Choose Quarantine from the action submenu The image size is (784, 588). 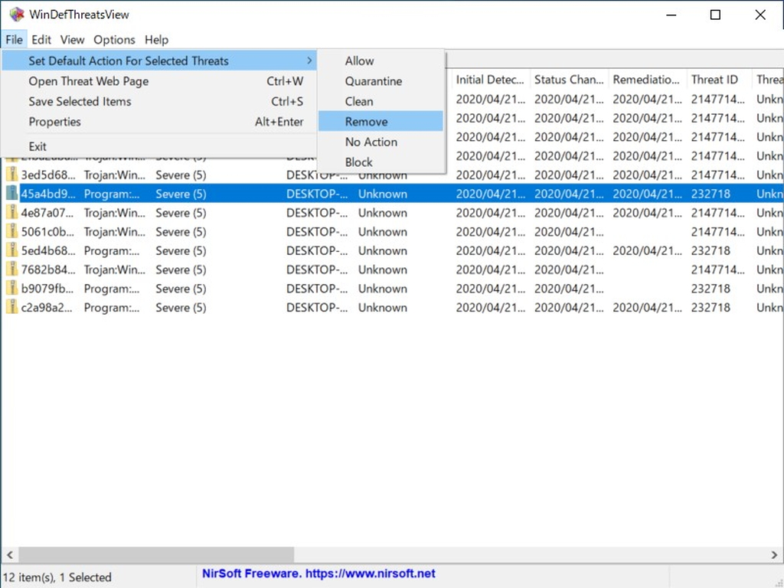373,81
